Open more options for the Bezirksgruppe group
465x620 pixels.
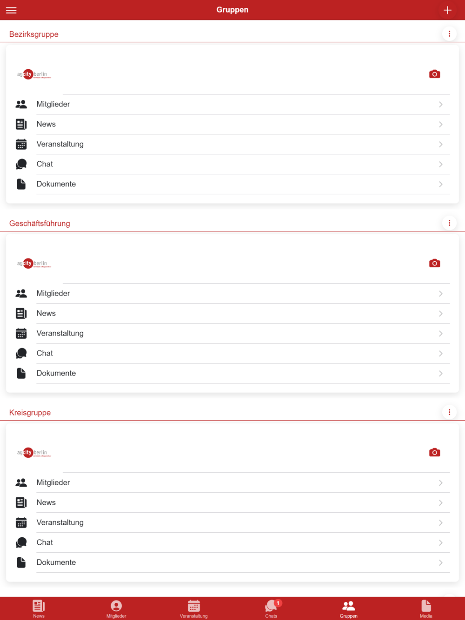pos(449,34)
